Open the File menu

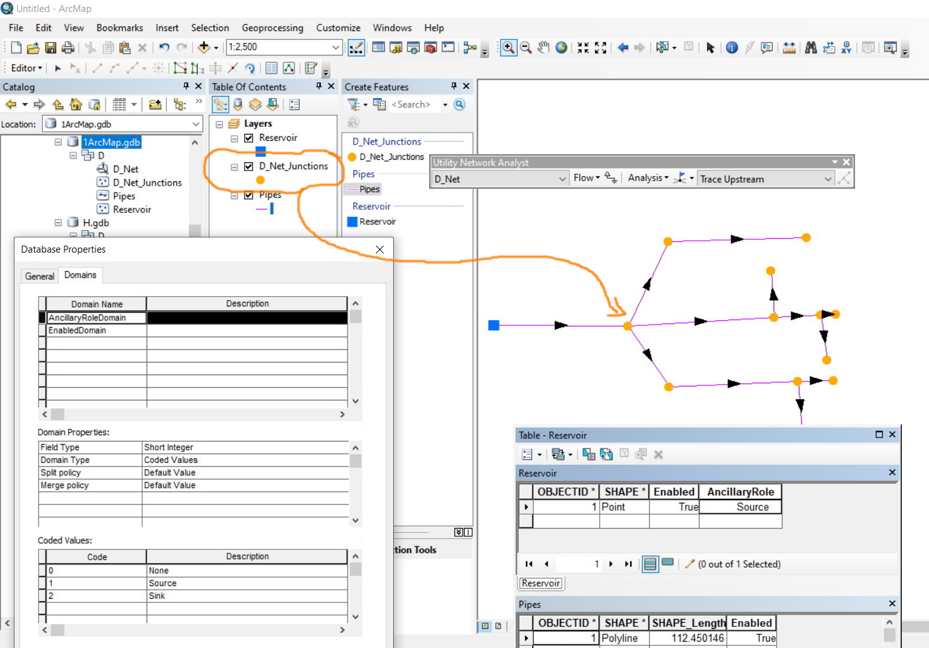16,28
